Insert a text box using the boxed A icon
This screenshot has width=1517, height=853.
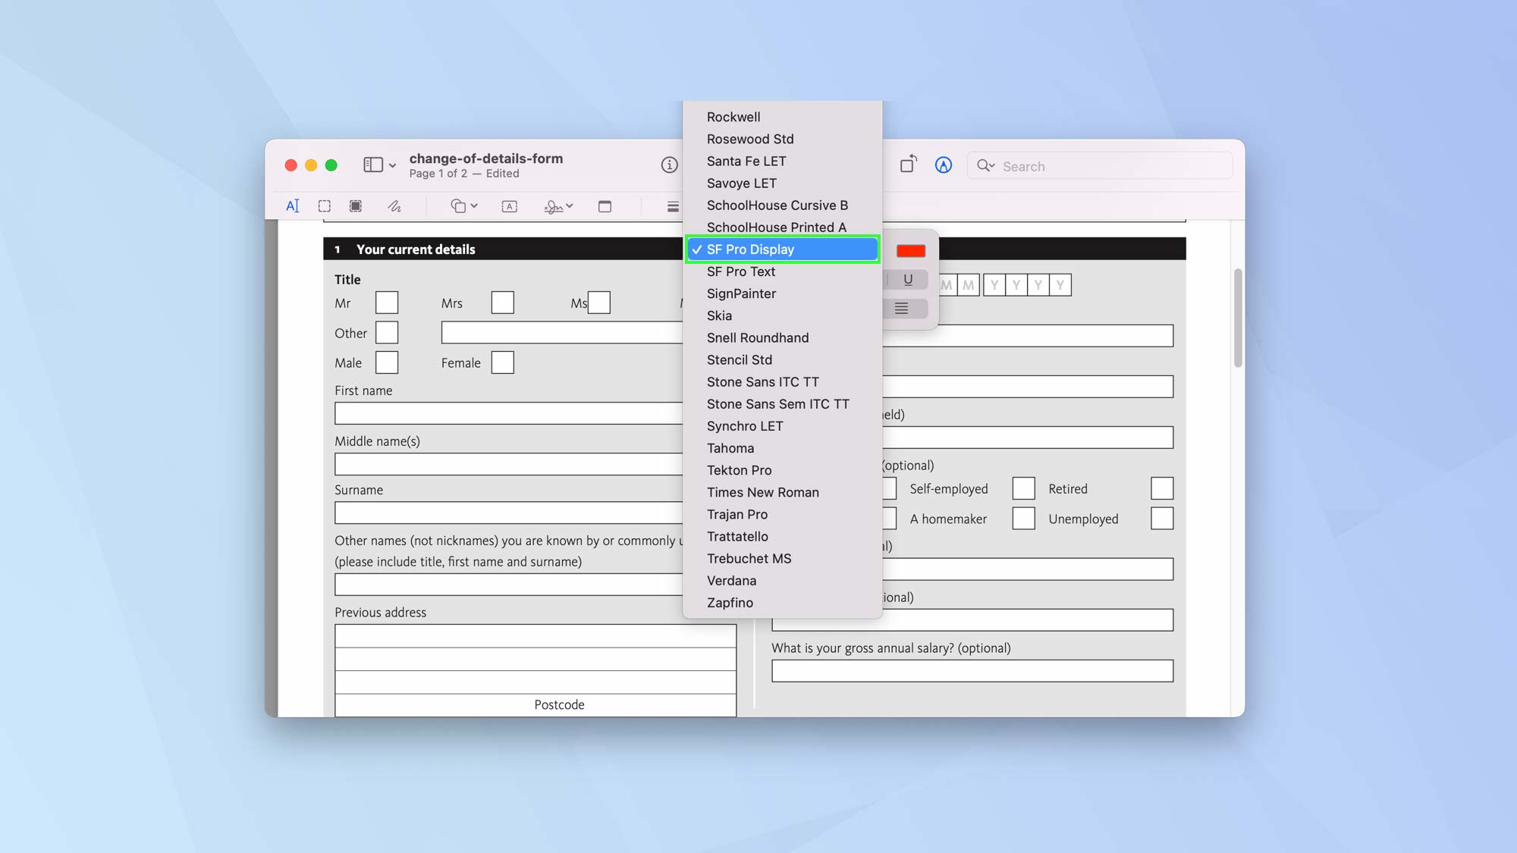click(509, 205)
